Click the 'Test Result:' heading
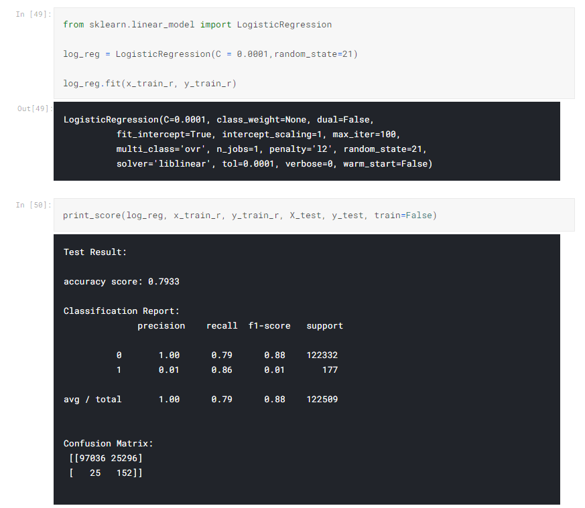 95,252
